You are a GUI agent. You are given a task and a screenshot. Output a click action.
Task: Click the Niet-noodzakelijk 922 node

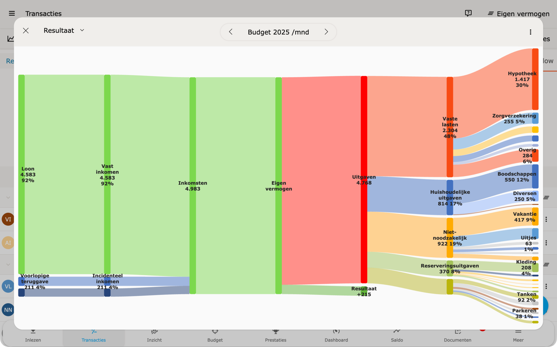click(x=450, y=238)
